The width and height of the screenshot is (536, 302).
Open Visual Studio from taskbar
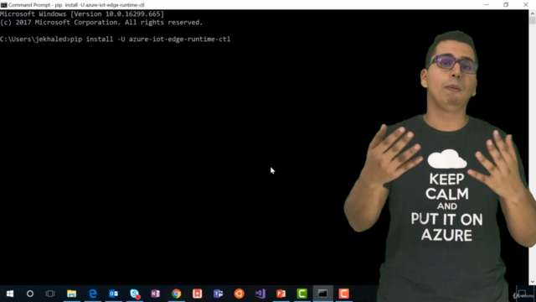click(x=260, y=294)
